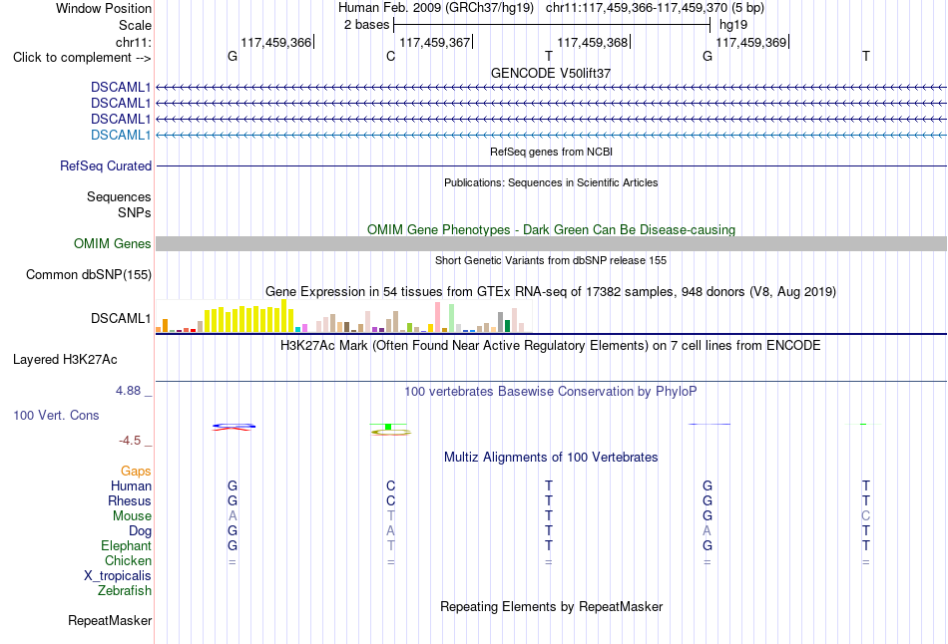The width and height of the screenshot is (948, 644).
Task: Select the Human species label
Action: tap(131, 485)
